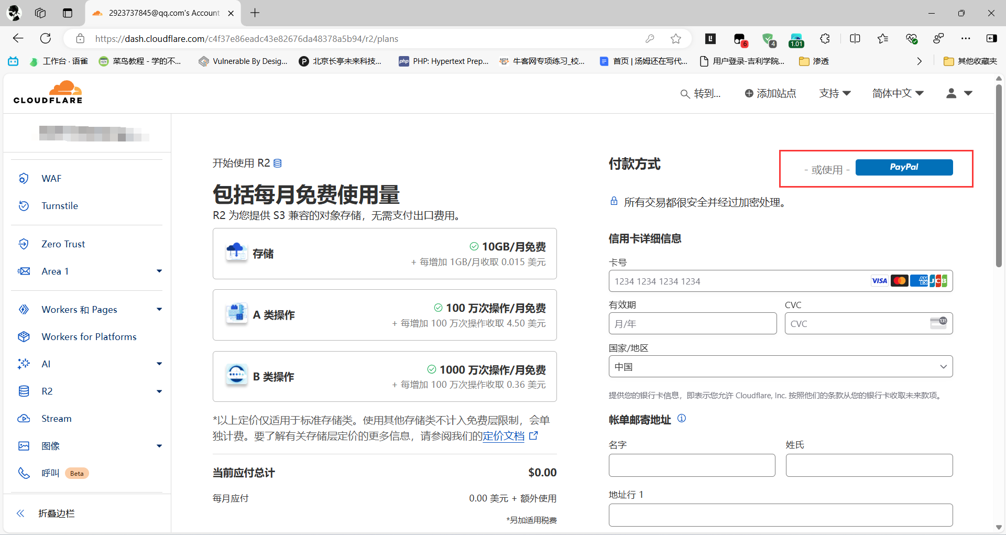Pay with PayPal button
This screenshot has height=535, width=1006.
904,167
